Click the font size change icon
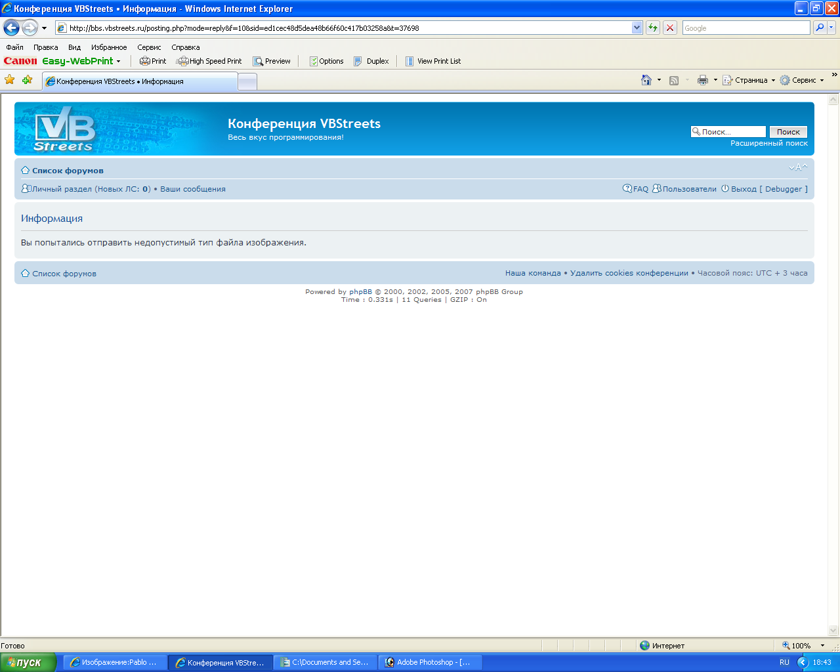Viewport: 840px width, 672px height. coord(798,167)
